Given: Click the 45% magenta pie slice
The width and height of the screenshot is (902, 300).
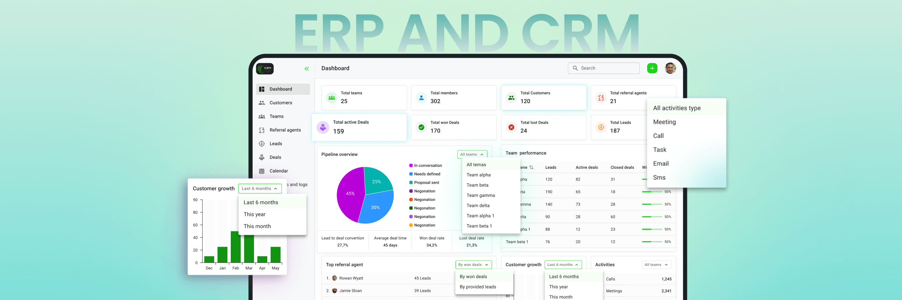Looking at the screenshot, I should (x=350, y=194).
